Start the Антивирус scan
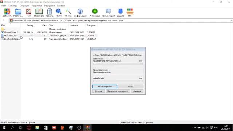The width and height of the screenshot is (233, 131). [x=95, y=13]
